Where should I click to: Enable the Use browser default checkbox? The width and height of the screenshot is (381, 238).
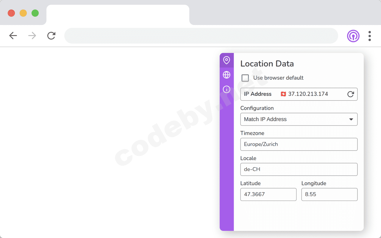(245, 78)
